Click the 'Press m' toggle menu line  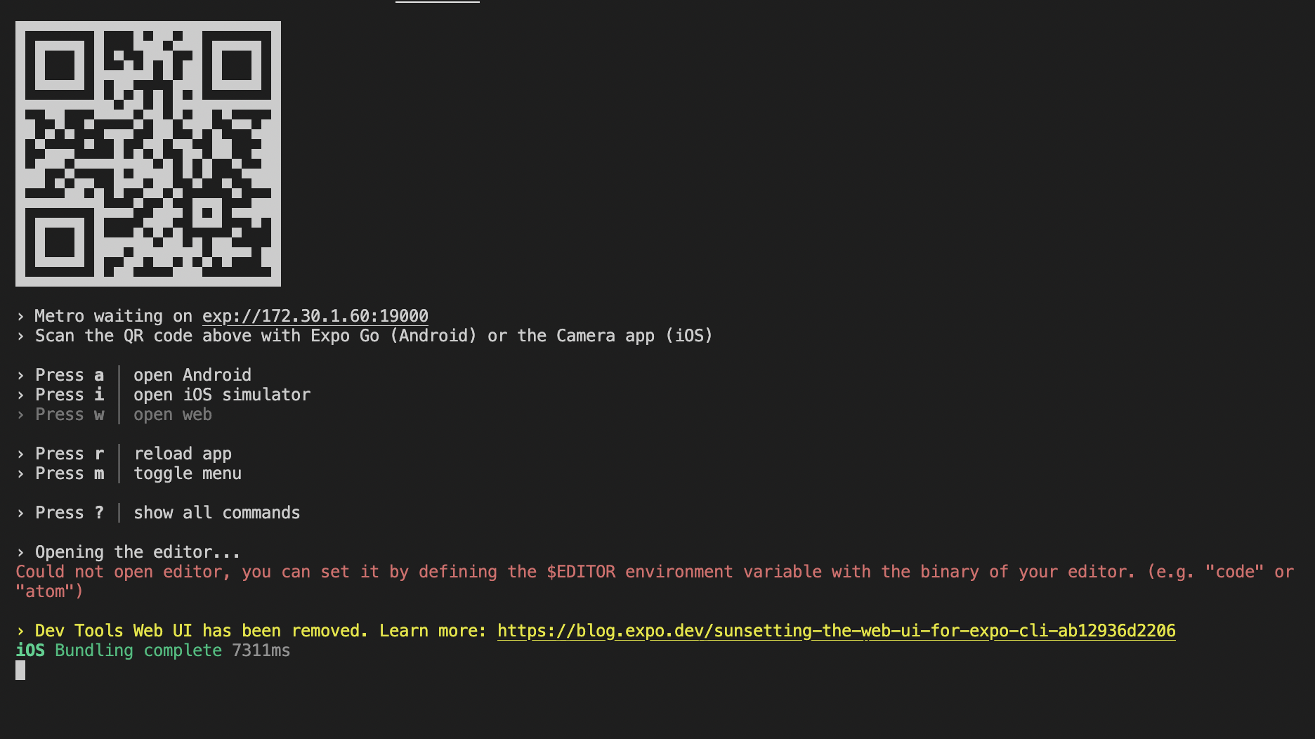coord(129,473)
